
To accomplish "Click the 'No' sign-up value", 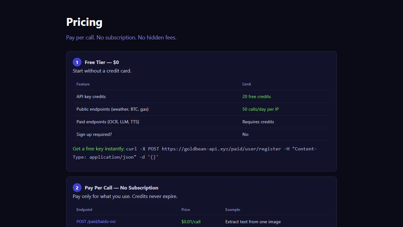I will [x=245, y=134].
